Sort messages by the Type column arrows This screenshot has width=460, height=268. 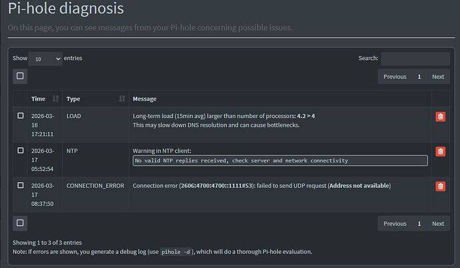click(x=122, y=99)
